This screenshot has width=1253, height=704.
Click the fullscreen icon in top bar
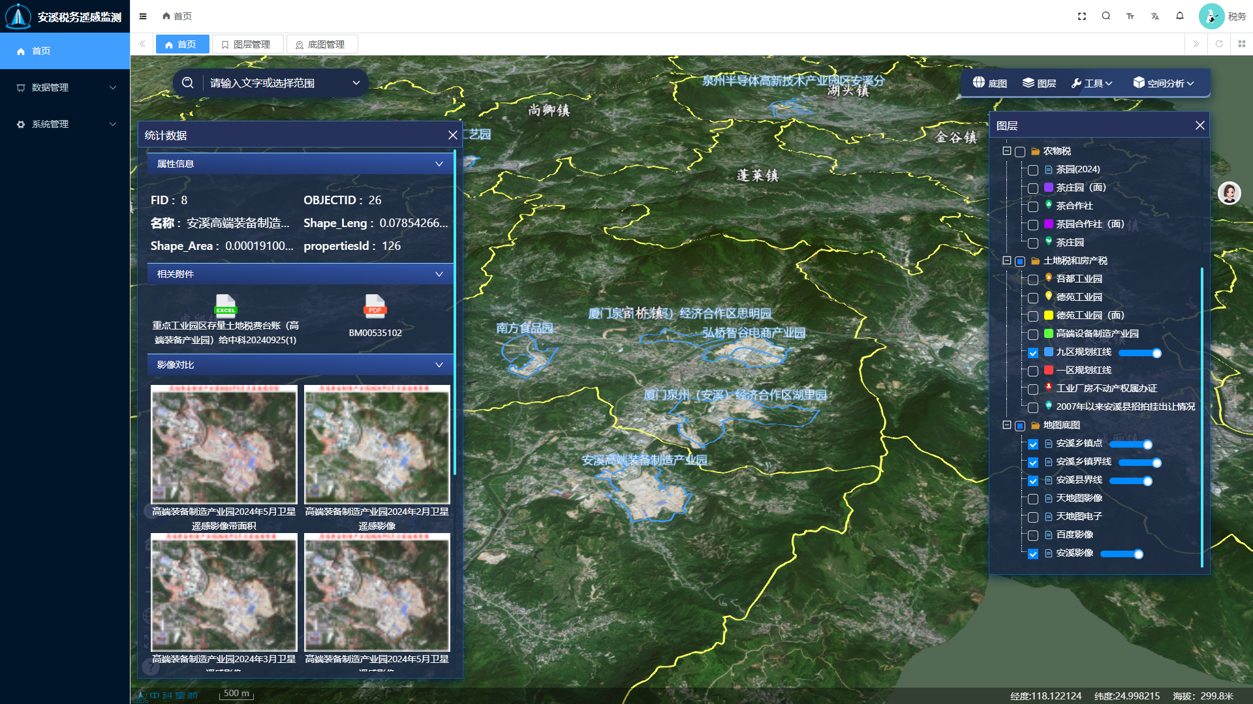pos(1081,16)
